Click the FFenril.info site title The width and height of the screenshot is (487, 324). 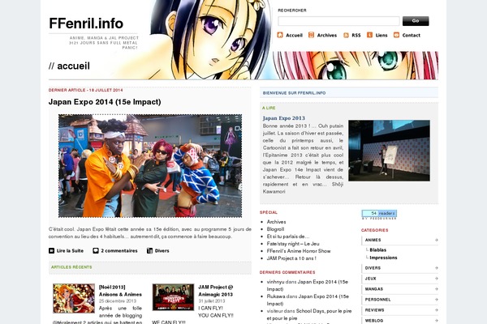click(x=86, y=23)
